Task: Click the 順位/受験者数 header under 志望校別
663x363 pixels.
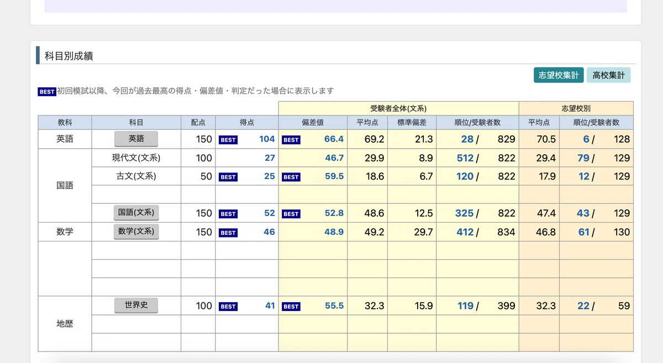Action: click(596, 123)
